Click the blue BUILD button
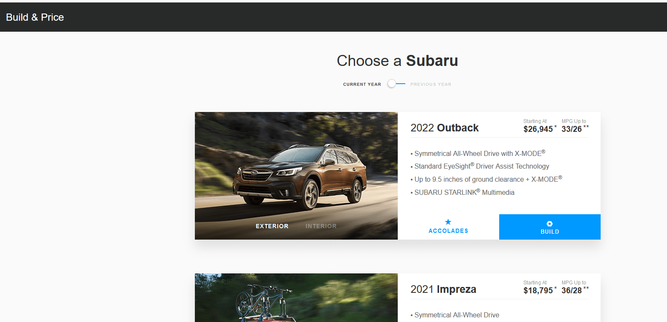 pyautogui.click(x=550, y=227)
